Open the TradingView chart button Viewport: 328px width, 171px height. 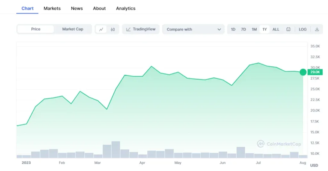(x=141, y=29)
